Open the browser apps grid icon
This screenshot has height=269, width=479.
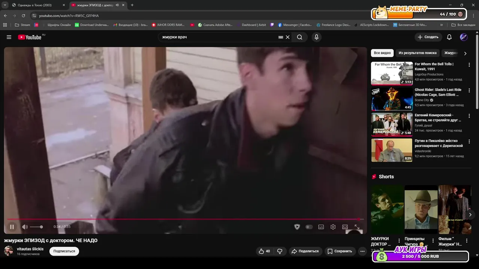click(x=5, y=25)
